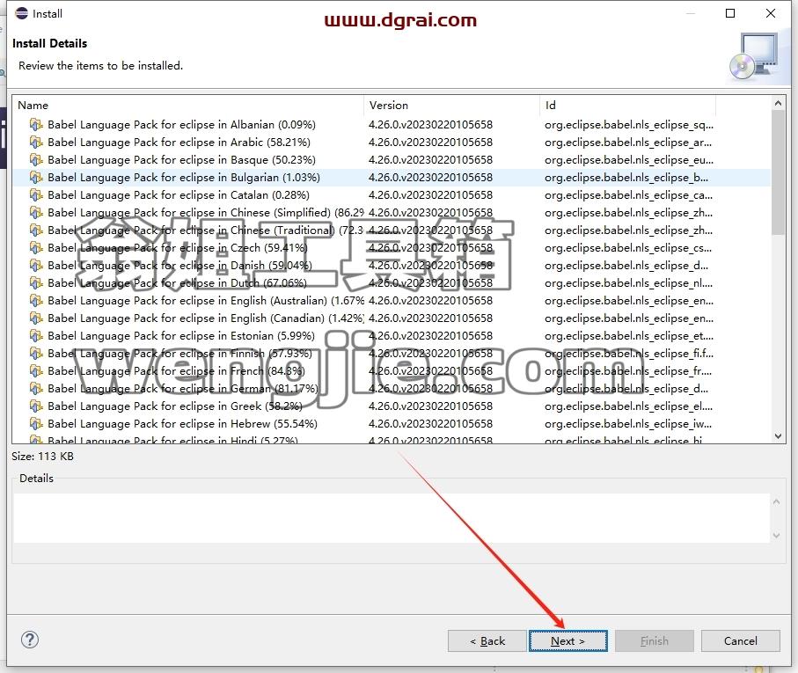Select English (Canadian) language pack entry
The image size is (798, 673).
coord(206,318)
